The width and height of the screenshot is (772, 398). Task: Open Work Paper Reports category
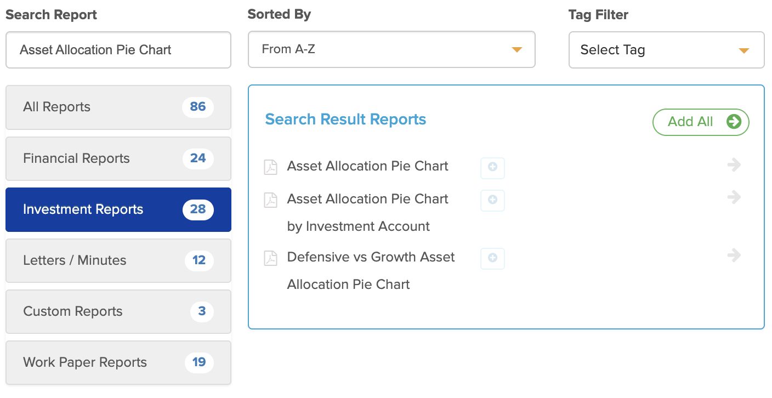click(118, 363)
